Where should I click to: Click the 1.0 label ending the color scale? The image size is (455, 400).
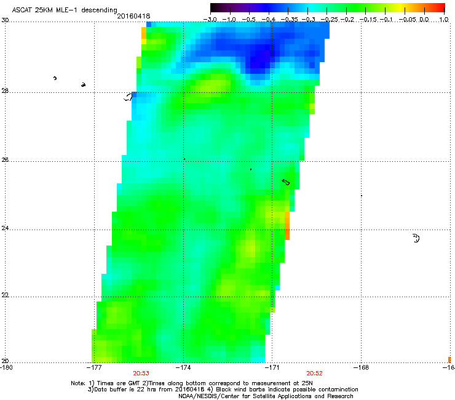pos(444,20)
